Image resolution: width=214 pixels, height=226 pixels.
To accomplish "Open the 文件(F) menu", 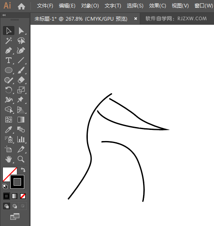I will coord(45,6).
